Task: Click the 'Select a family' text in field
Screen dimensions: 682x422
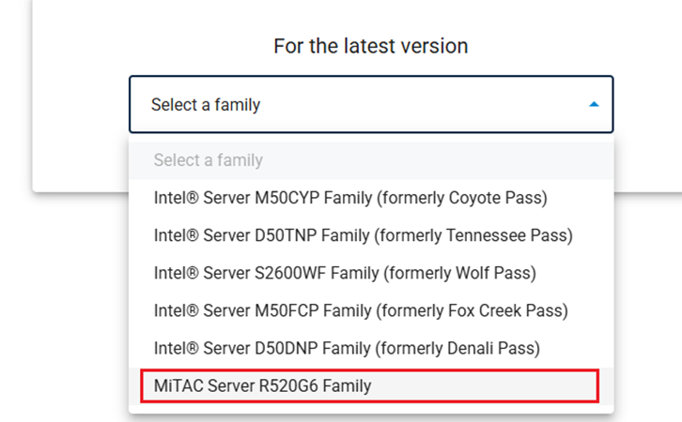Action: [x=206, y=105]
